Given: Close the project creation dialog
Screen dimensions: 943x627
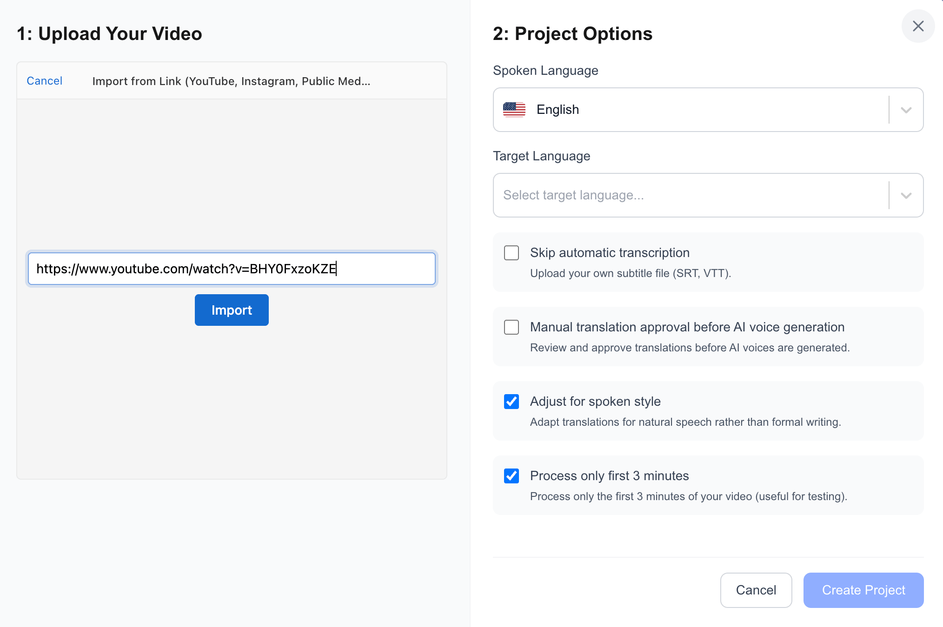Looking at the screenshot, I should pyautogui.click(x=918, y=26).
